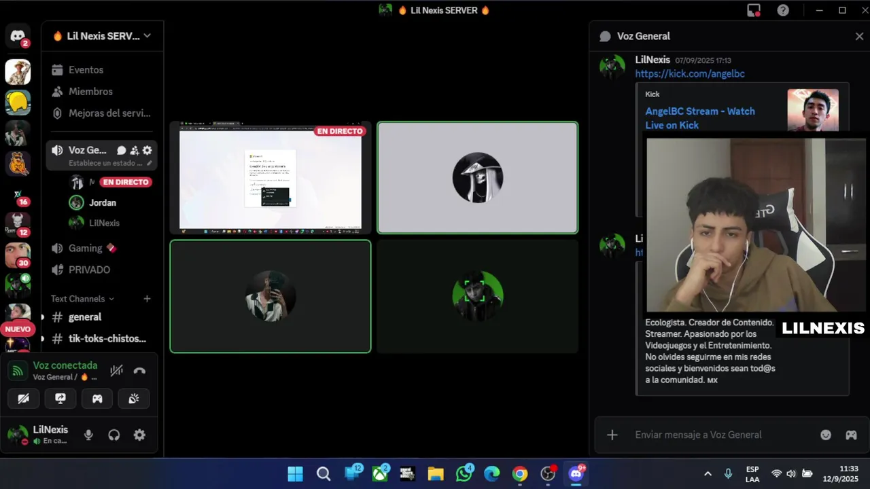870x489 pixels.
Task: Select the mirror selfie participant tile
Action: coord(271,296)
